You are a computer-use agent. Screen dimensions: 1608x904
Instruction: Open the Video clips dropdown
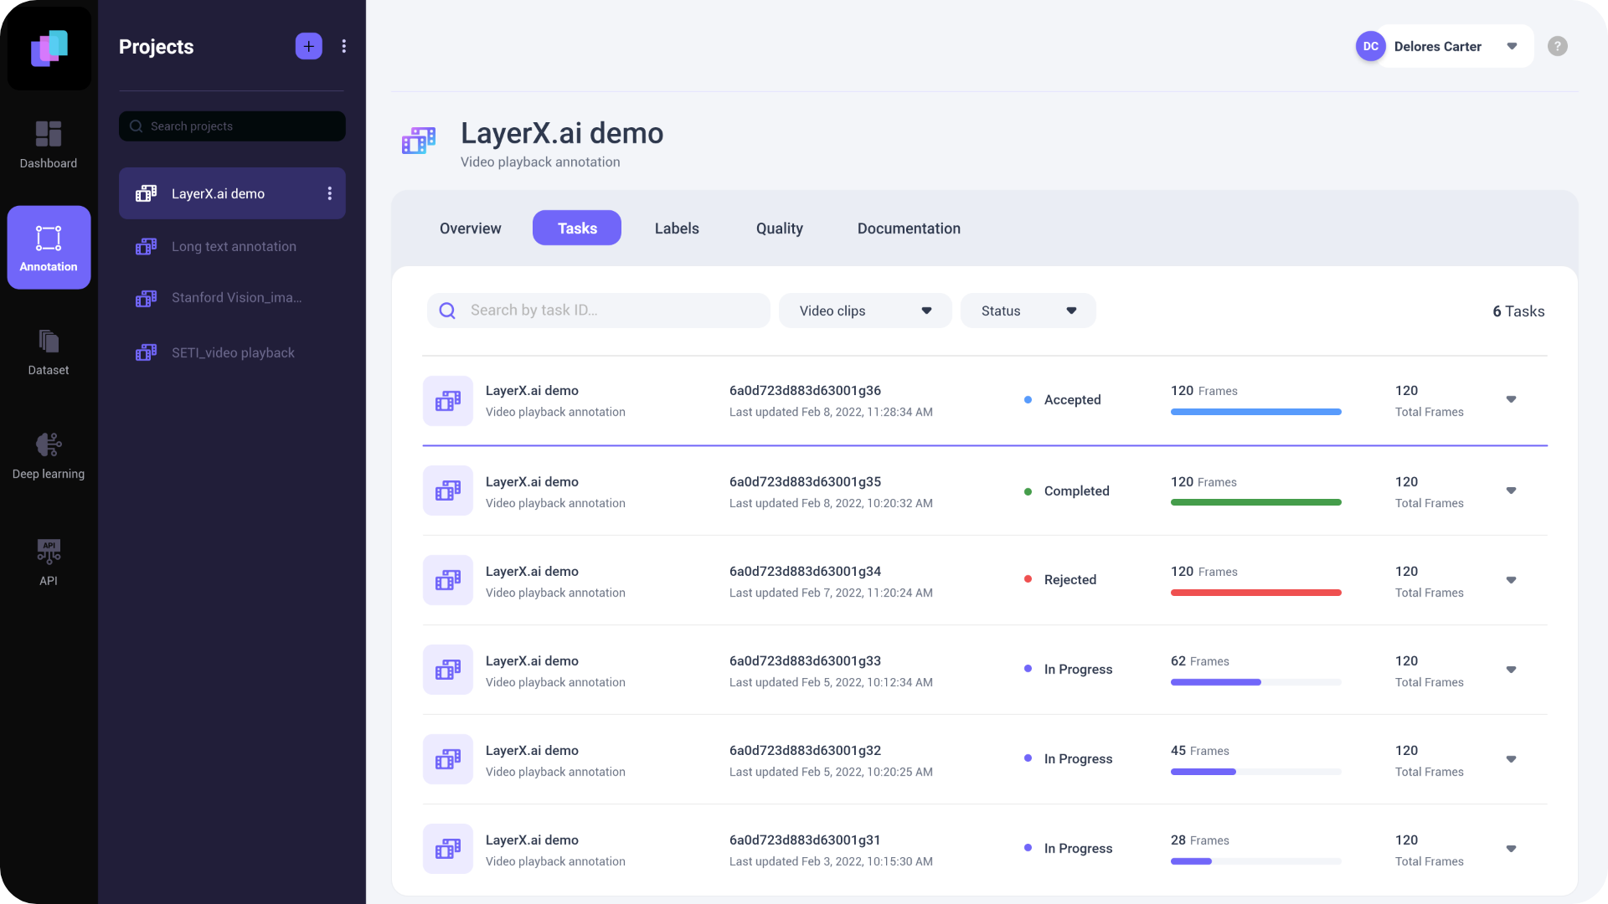(x=864, y=311)
